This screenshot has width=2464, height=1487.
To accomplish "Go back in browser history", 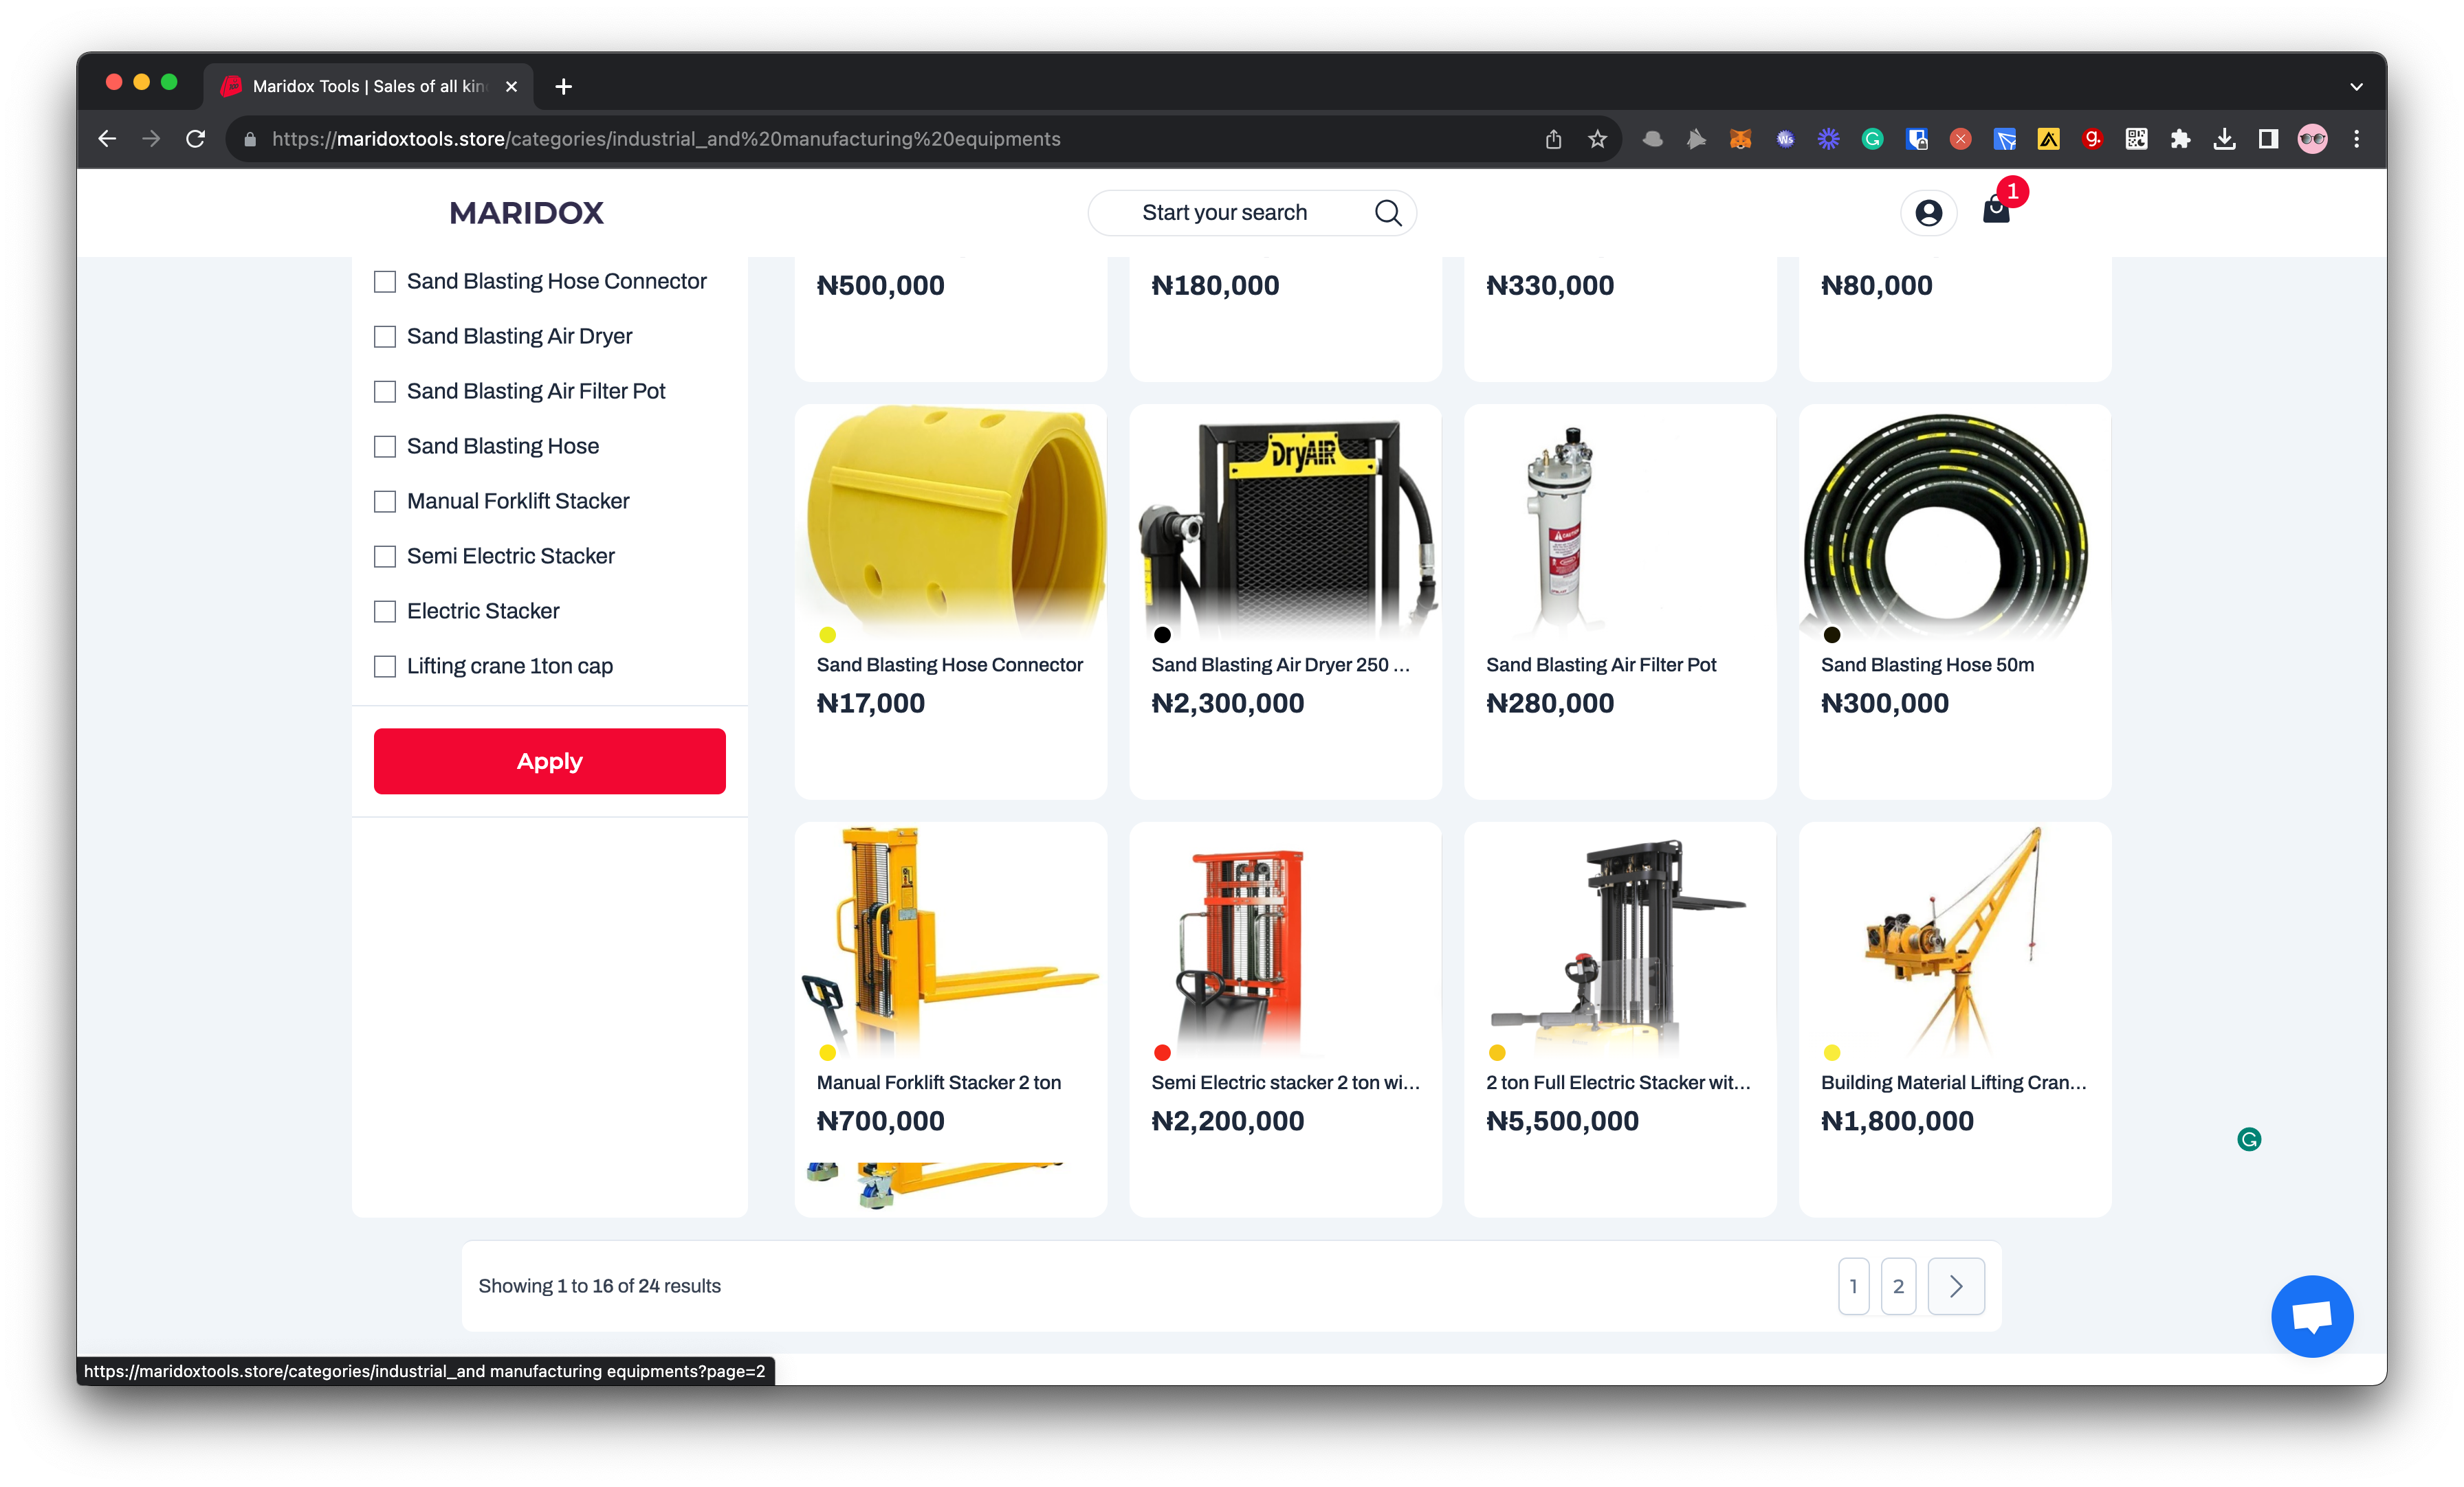I will (107, 139).
